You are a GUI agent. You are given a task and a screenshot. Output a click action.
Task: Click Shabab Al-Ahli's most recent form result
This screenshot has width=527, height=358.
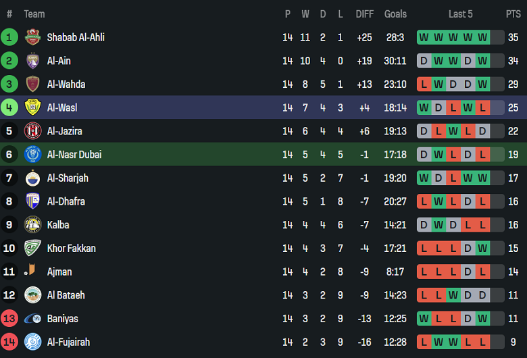(482, 38)
